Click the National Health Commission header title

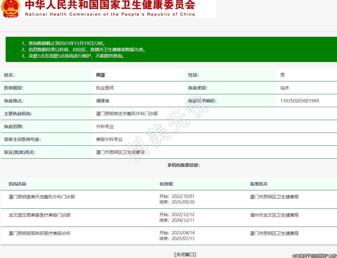click(x=110, y=8)
